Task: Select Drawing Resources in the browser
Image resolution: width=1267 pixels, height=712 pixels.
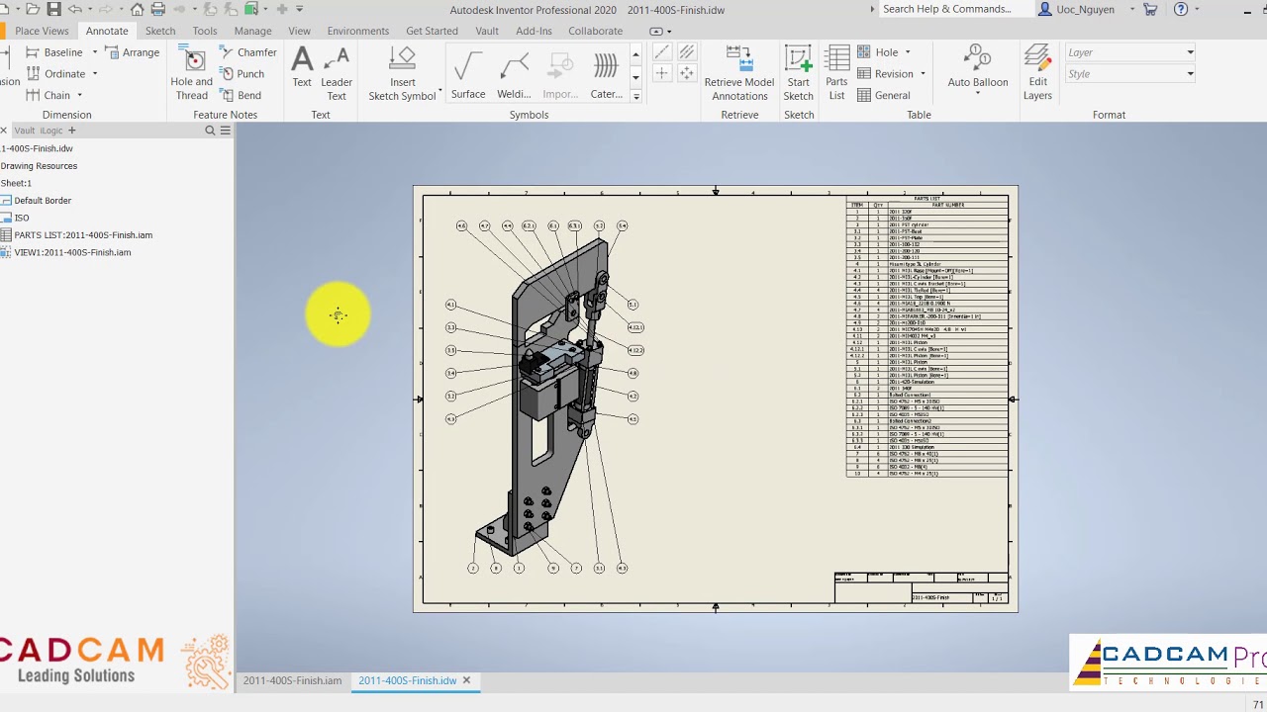Action: 39,166
